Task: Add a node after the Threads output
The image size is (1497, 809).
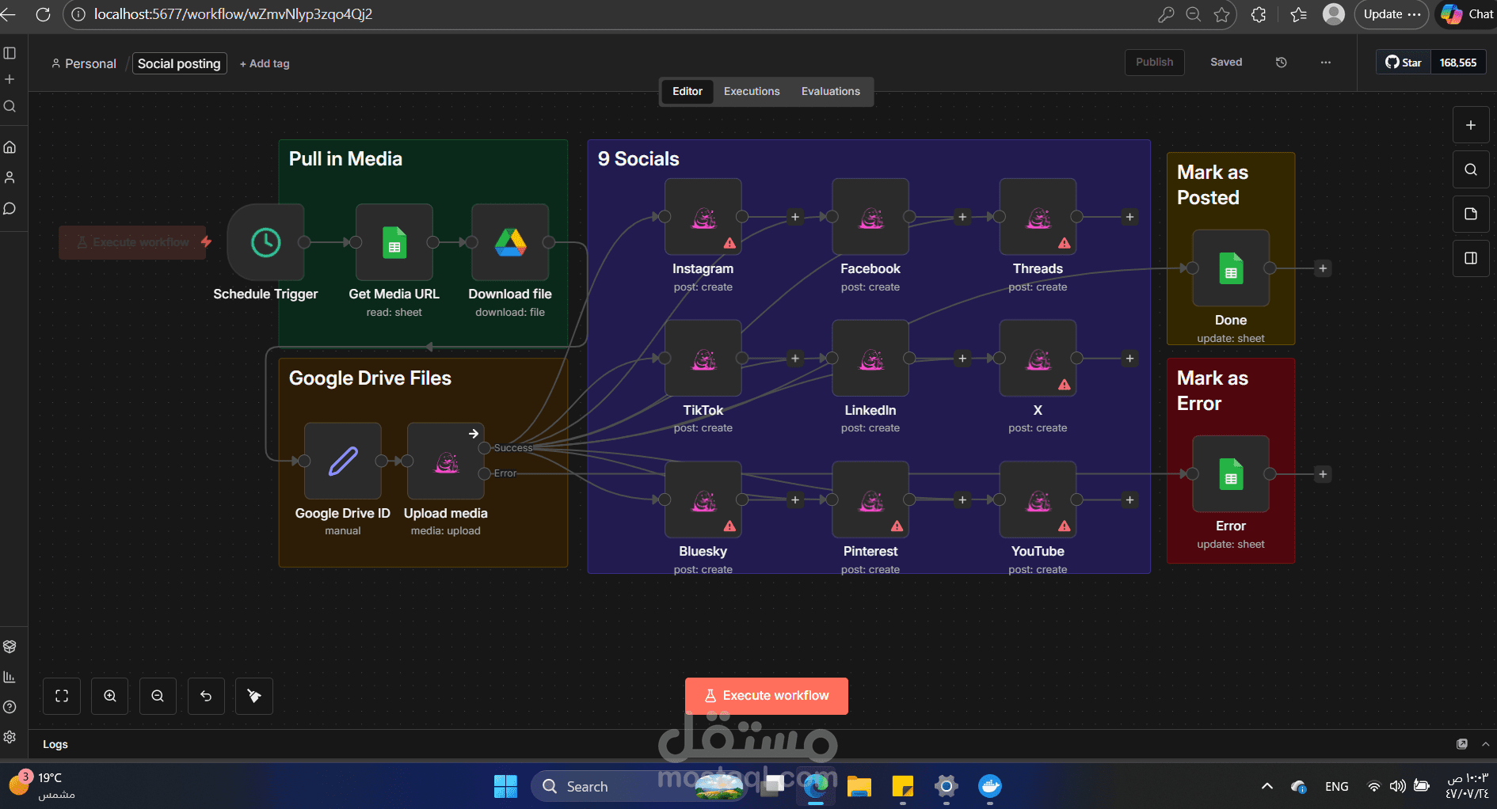Action: tap(1130, 217)
